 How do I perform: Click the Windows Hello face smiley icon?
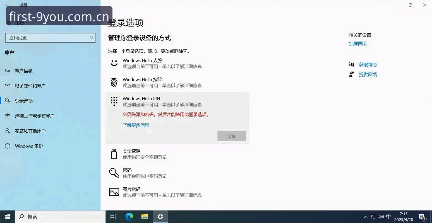(x=114, y=63)
